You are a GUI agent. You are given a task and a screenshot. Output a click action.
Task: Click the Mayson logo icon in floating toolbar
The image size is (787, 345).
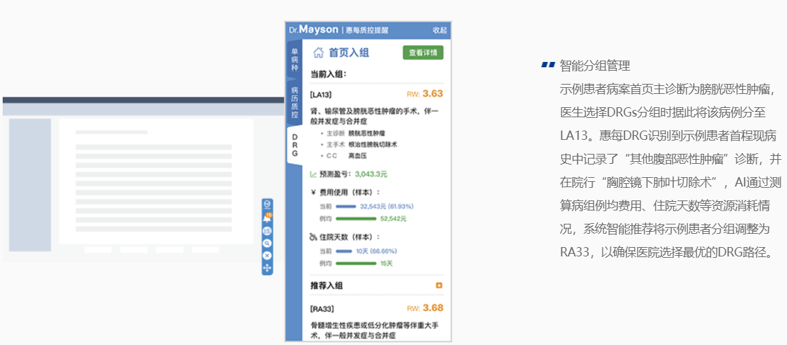click(x=267, y=204)
